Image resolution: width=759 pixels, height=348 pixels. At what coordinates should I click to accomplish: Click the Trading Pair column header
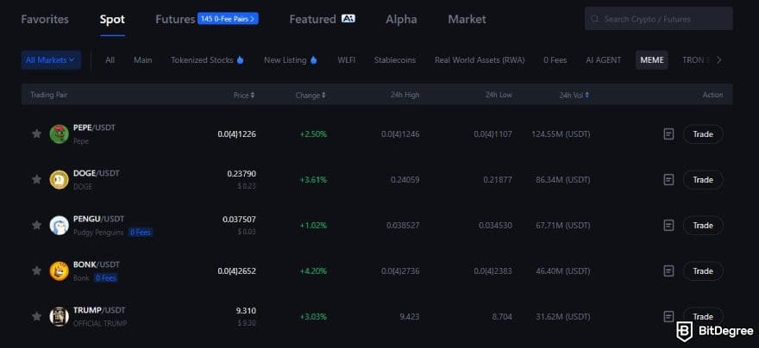(49, 96)
